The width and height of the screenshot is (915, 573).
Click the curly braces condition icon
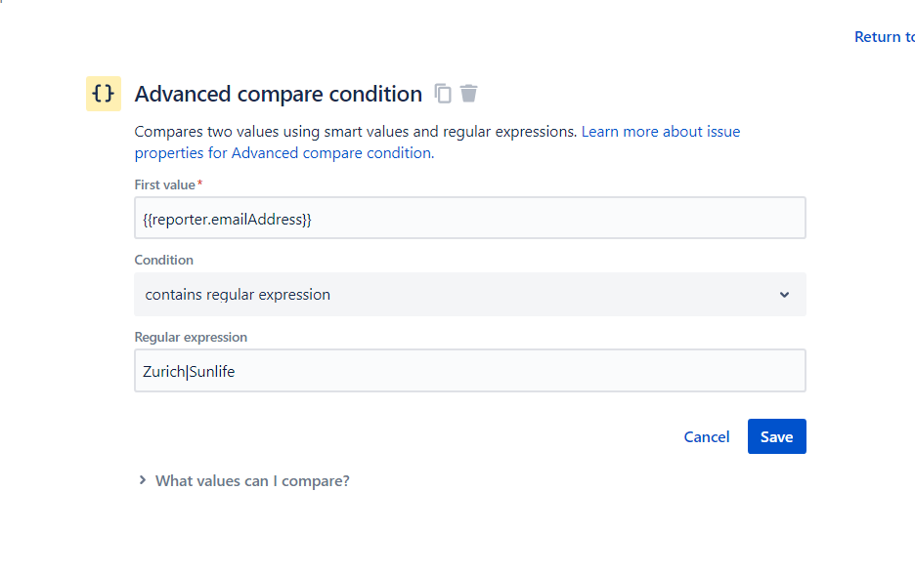tap(103, 94)
